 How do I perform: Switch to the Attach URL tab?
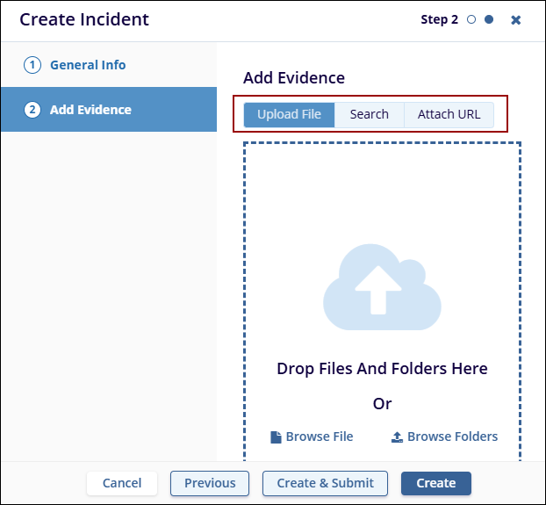449,114
